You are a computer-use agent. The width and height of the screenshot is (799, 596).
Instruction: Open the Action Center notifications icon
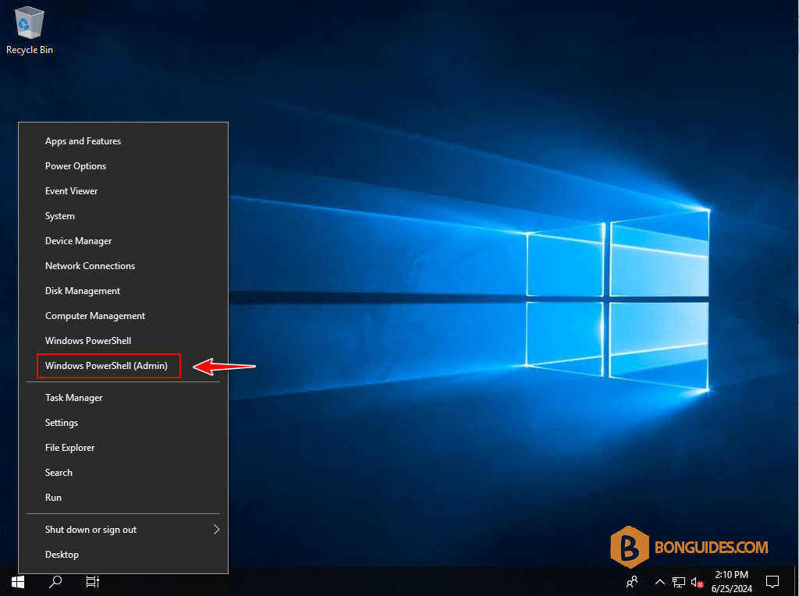(x=772, y=581)
